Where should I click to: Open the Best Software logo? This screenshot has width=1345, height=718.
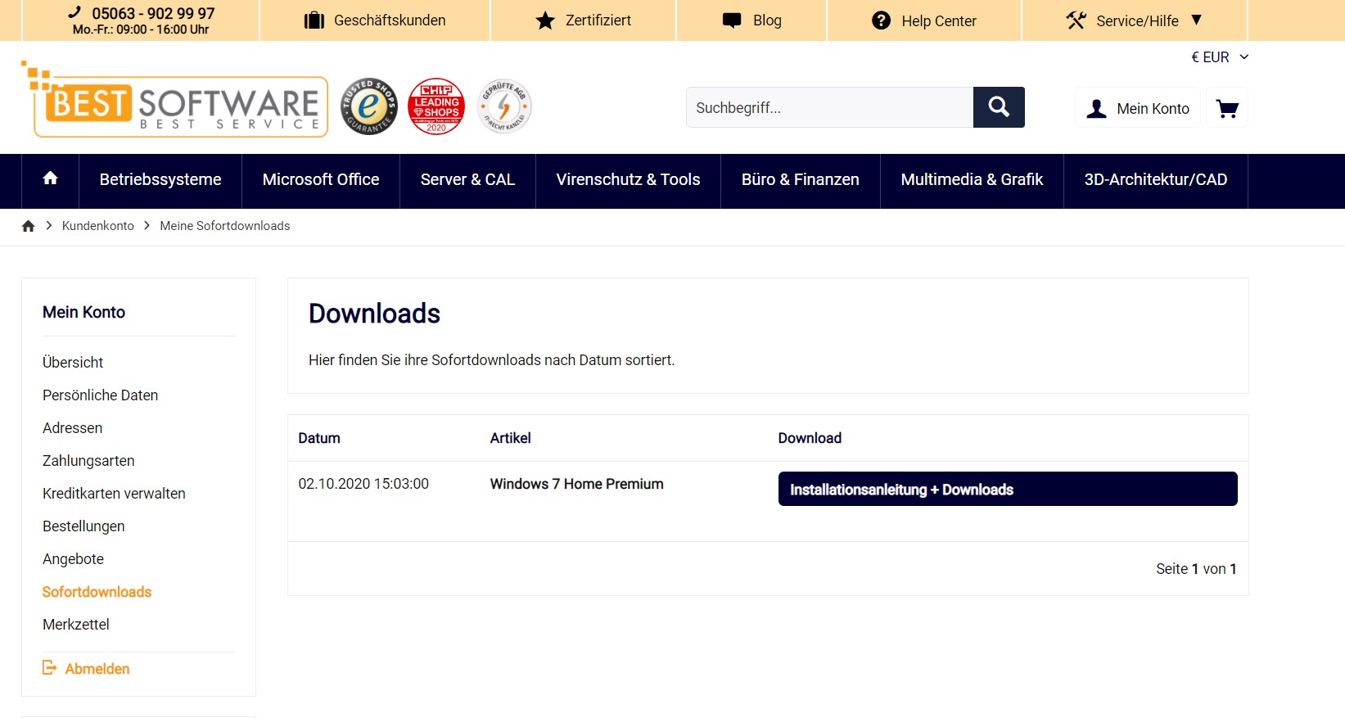coord(175,99)
